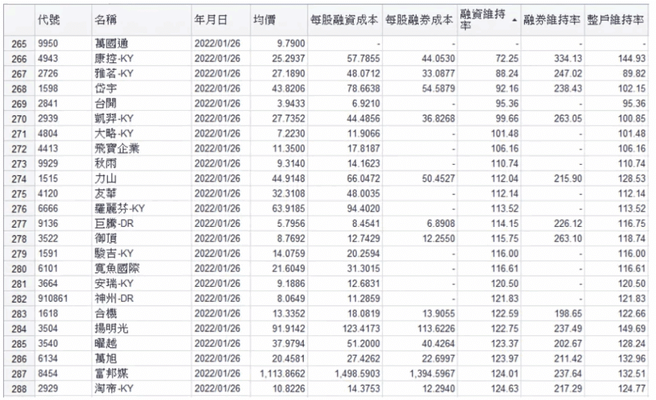The width and height of the screenshot is (656, 400).
Task: Select row number 265
Action: tap(18, 44)
